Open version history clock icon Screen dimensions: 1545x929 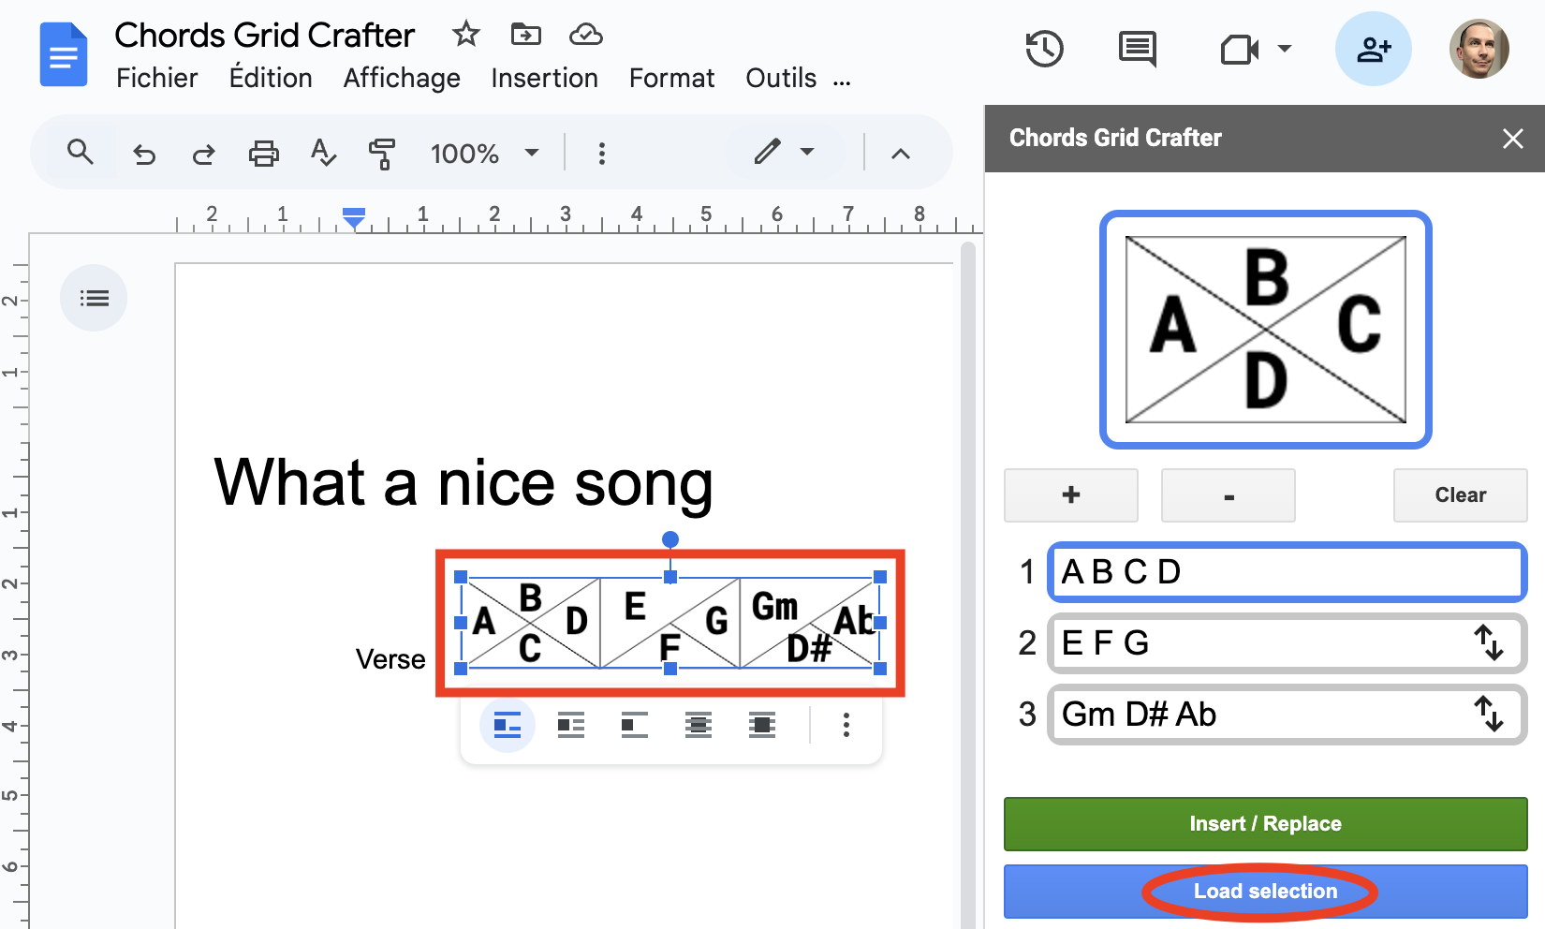click(x=1044, y=49)
